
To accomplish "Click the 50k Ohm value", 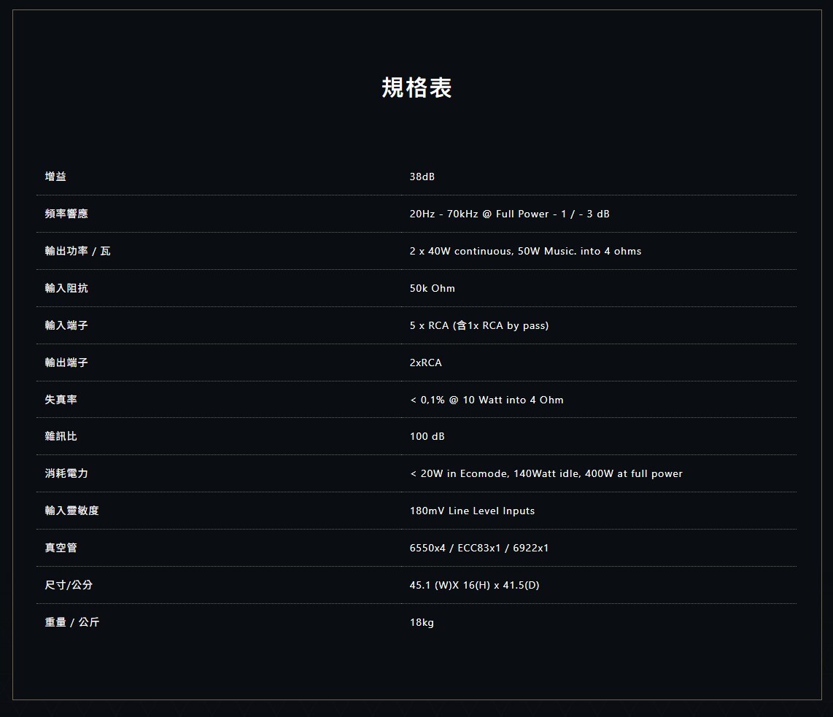I will click(x=433, y=288).
